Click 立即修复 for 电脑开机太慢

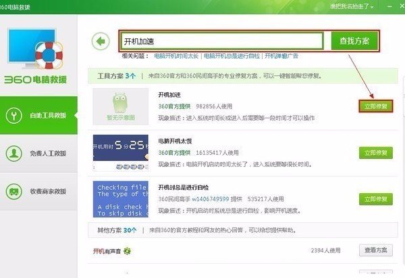[x=376, y=153]
